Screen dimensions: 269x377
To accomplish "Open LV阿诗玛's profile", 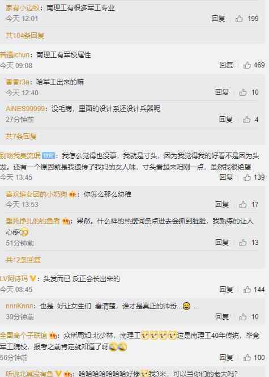I will click(x=14, y=279).
